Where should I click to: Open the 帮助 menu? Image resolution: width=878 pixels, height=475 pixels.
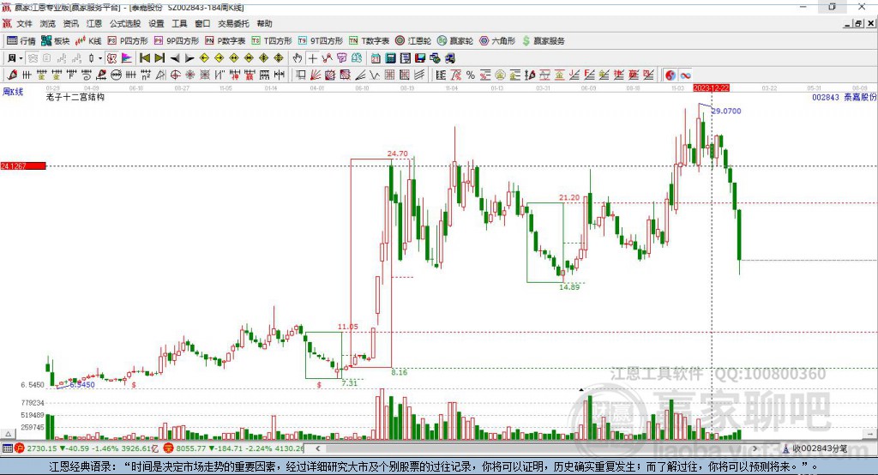[x=264, y=23]
